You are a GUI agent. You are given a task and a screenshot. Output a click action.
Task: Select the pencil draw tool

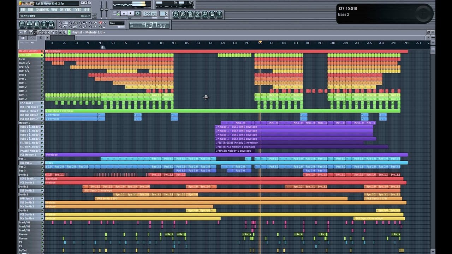pyautogui.click(x=31, y=32)
